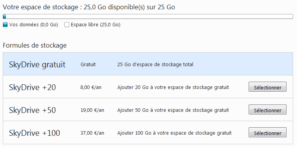Screen dimensions: 297x147
Task: Click the Vos données (0,0 Go) label
Action: click(x=34, y=25)
